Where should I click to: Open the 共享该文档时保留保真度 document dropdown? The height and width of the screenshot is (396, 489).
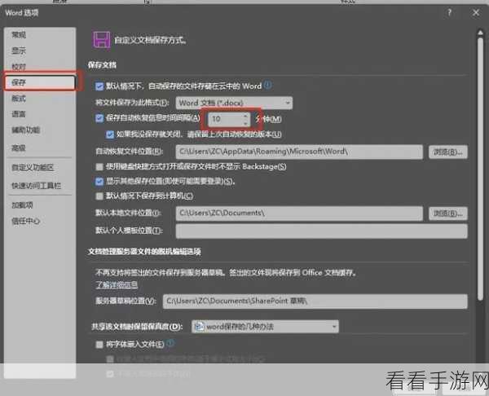pos(265,327)
